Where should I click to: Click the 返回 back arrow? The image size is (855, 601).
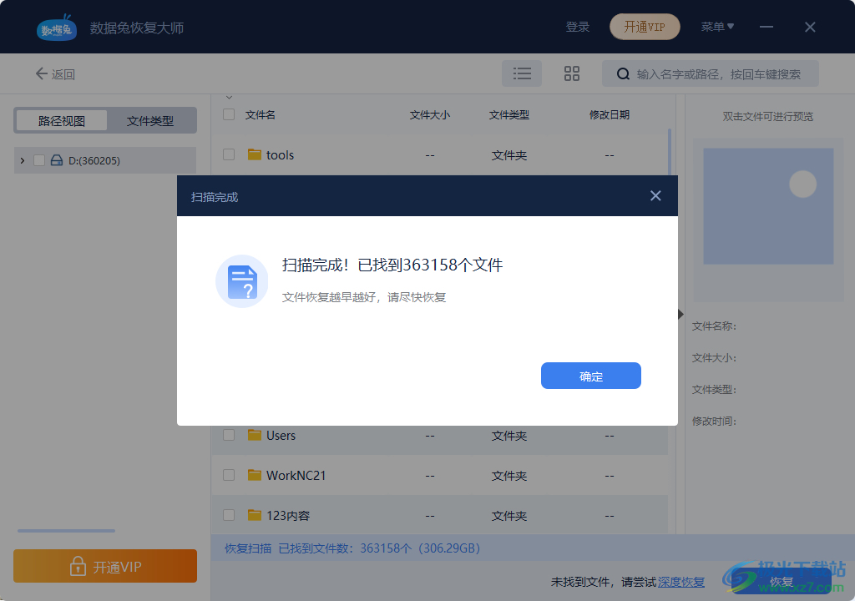[x=41, y=73]
